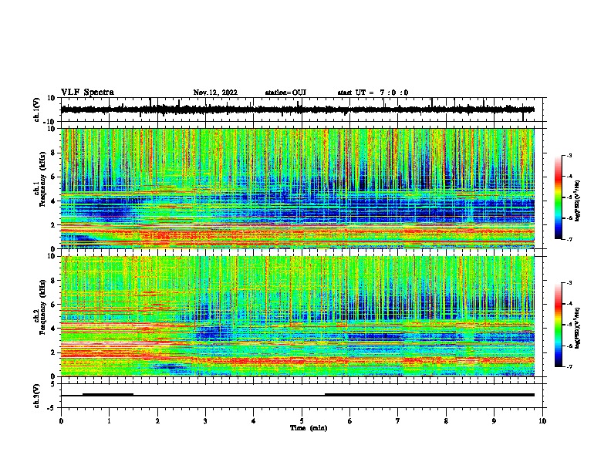Click the "-7" label on ch.2 colorbar

(569, 366)
